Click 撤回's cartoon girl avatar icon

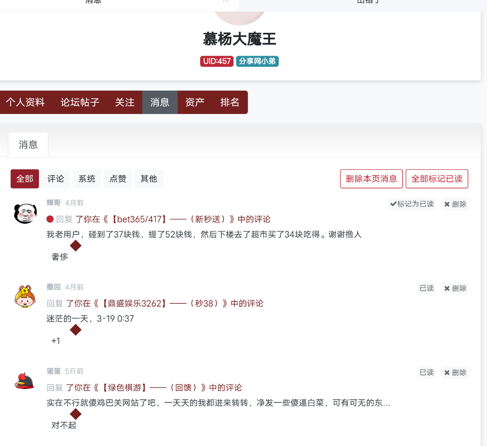tap(25, 296)
